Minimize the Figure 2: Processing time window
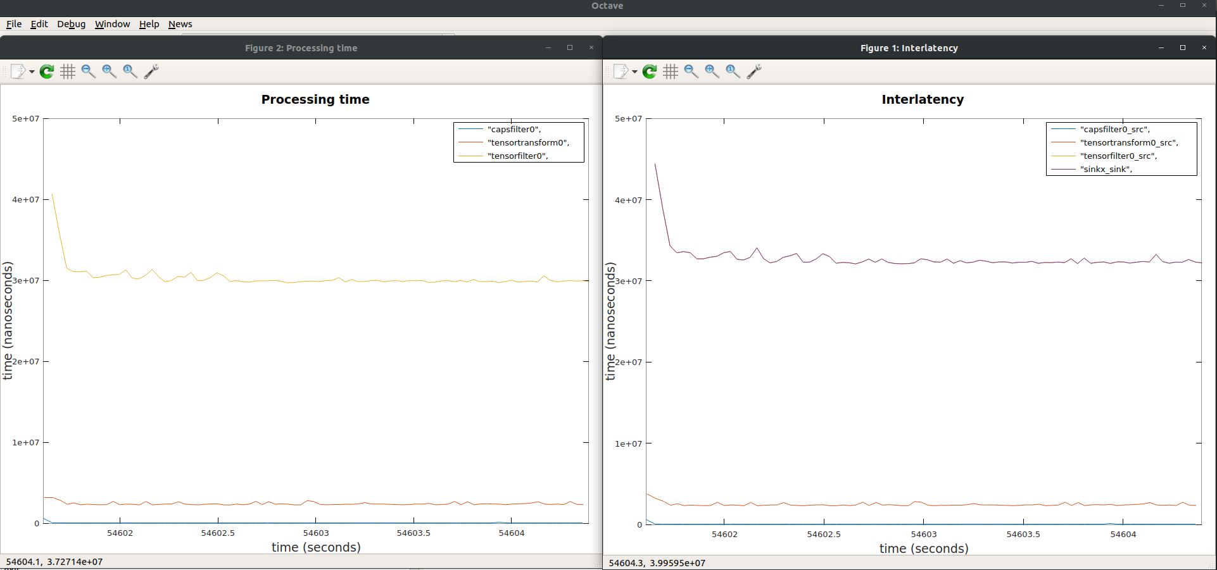Viewport: 1217px width, 570px height. 548,48
